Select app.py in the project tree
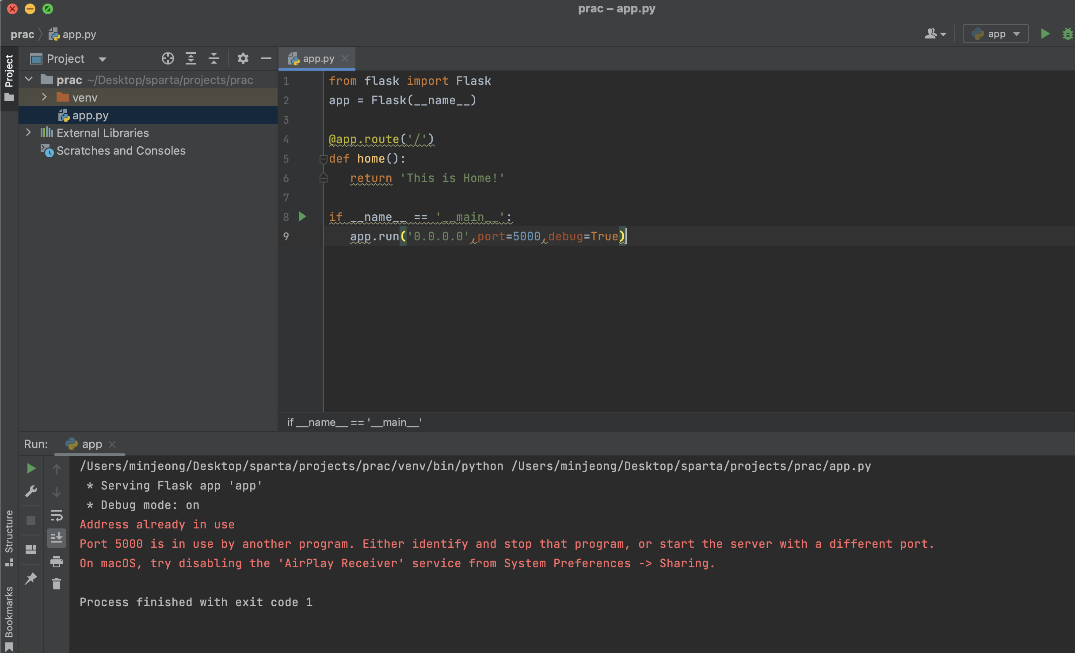 point(148,115)
